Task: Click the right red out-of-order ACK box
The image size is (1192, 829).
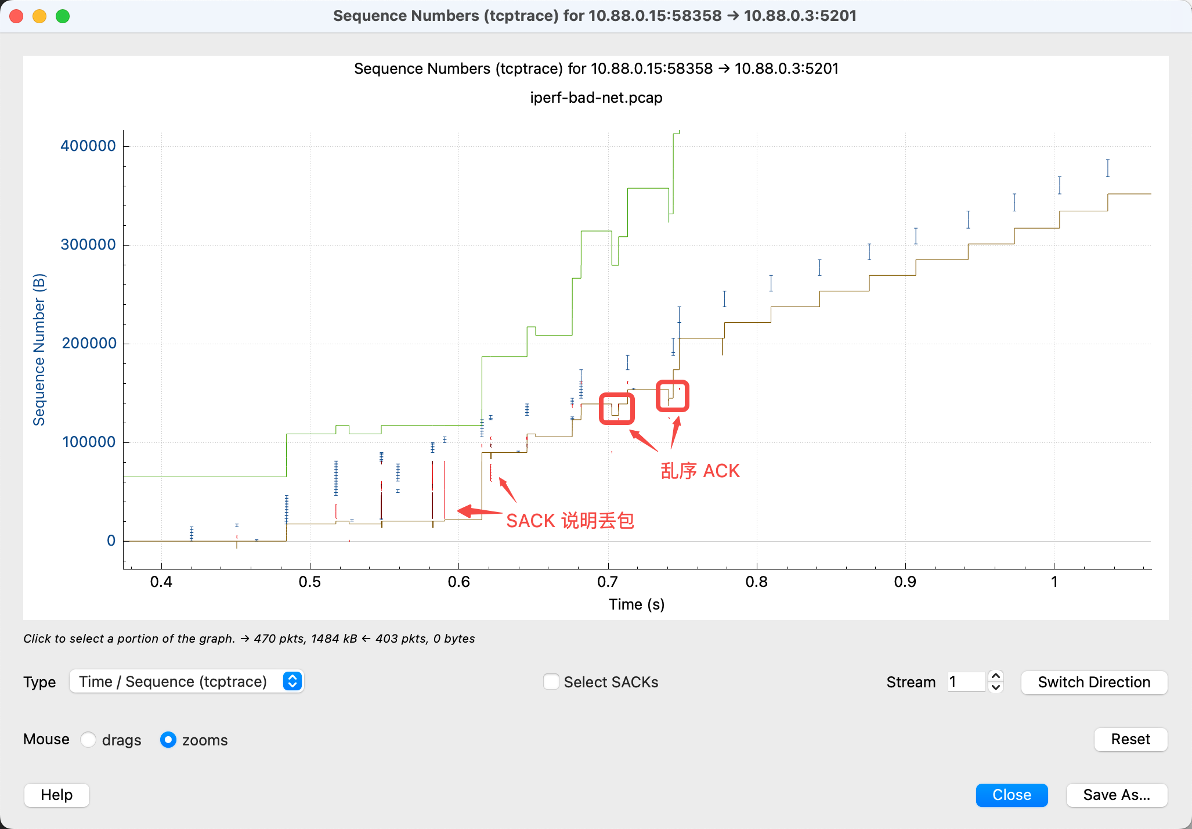Action: (672, 396)
